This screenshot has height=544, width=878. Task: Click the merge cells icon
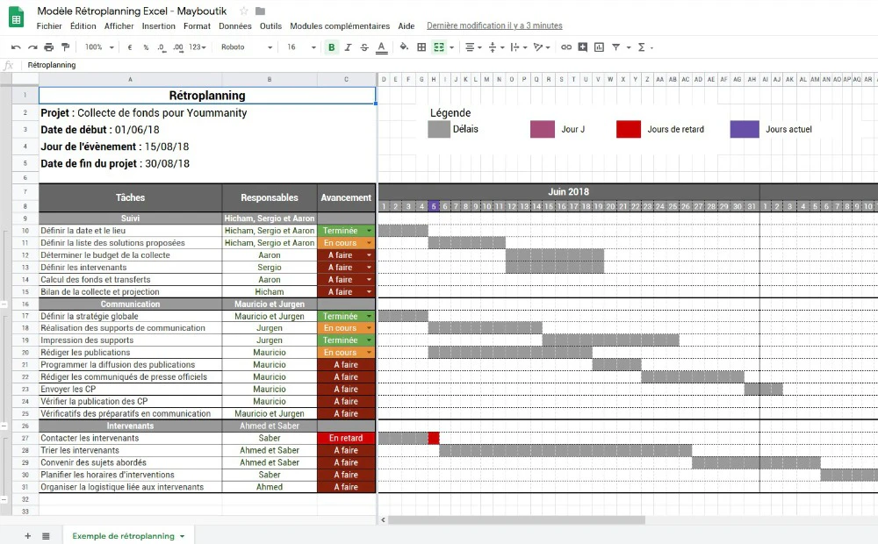click(x=439, y=47)
